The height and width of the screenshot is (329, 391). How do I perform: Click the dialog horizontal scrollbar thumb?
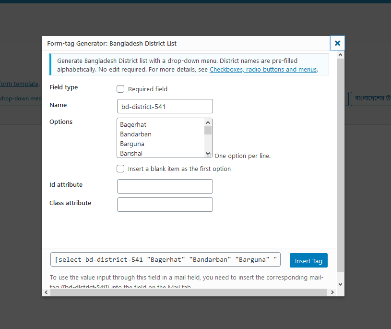click(x=189, y=292)
